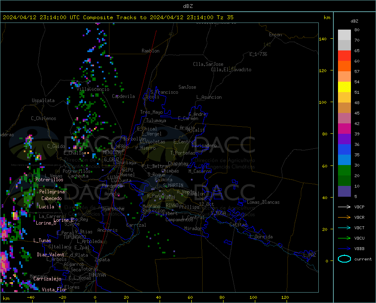
Task: Select the dark orange 57-60 dBZ swatch
Action: [344, 66]
